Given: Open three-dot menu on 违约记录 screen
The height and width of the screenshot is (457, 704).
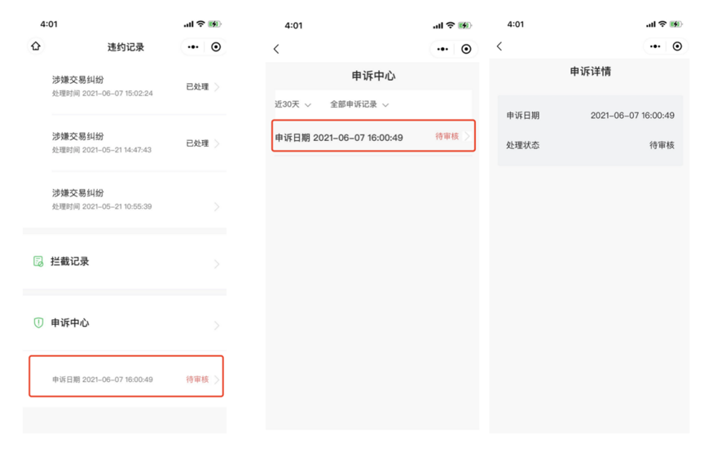Looking at the screenshot, I should 193,46.
